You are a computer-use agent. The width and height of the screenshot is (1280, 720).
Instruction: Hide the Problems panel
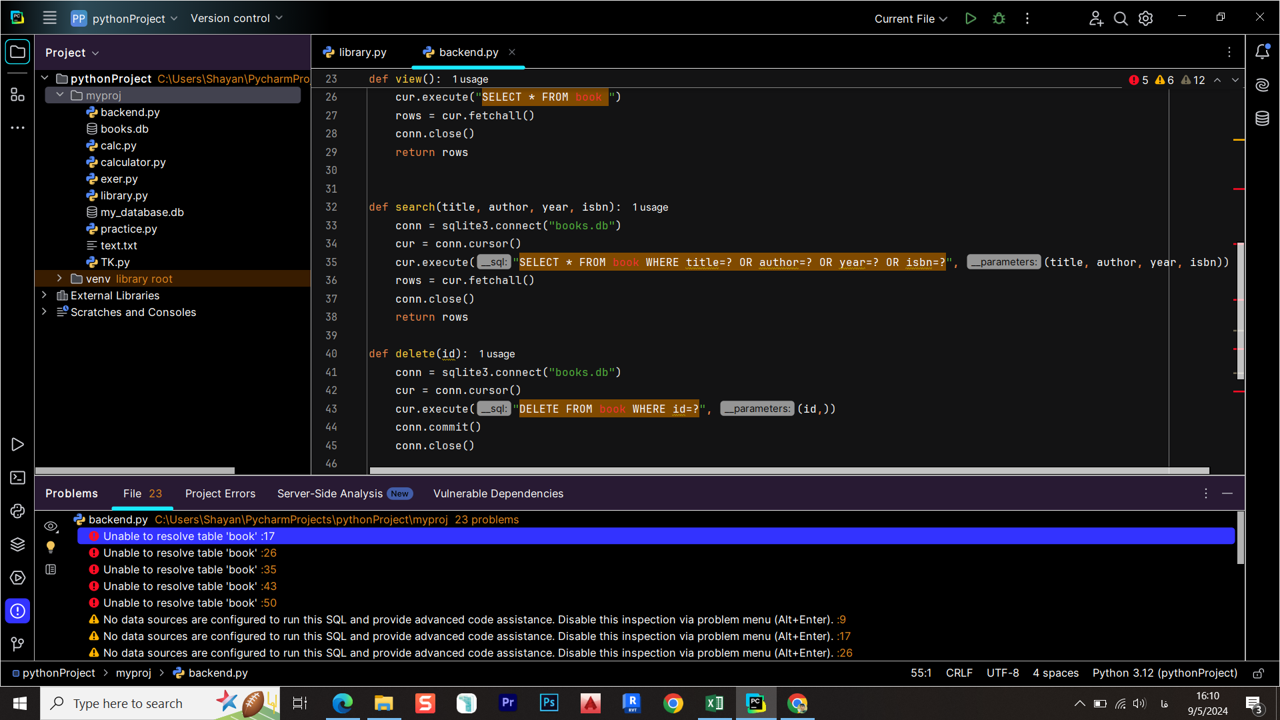(x=1227, y=493)
